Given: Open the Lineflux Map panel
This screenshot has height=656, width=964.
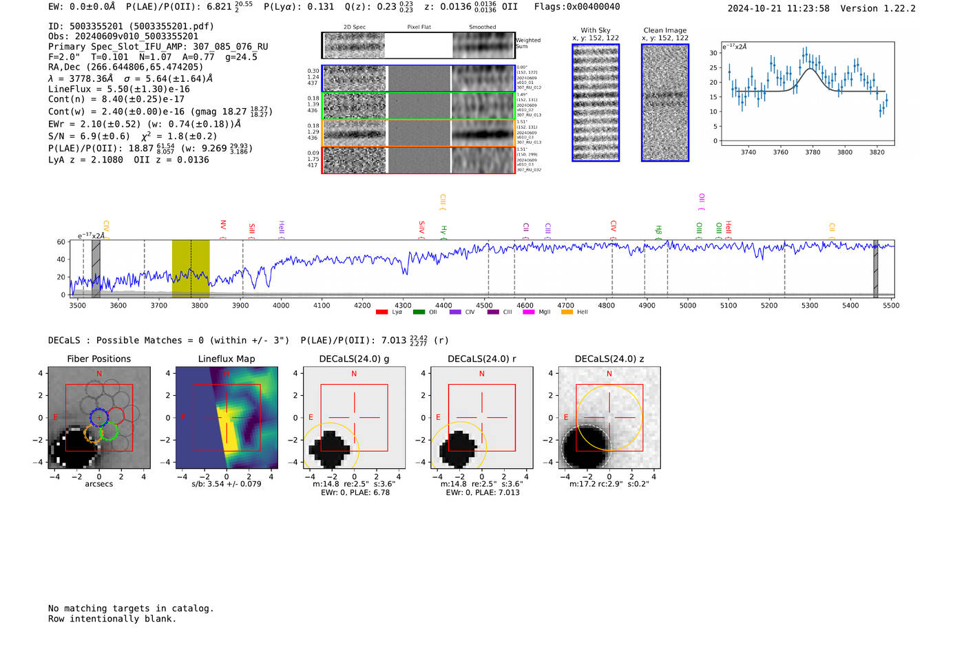Looking at the screenshot, I should pyautogui.click(x=227, y=418).
